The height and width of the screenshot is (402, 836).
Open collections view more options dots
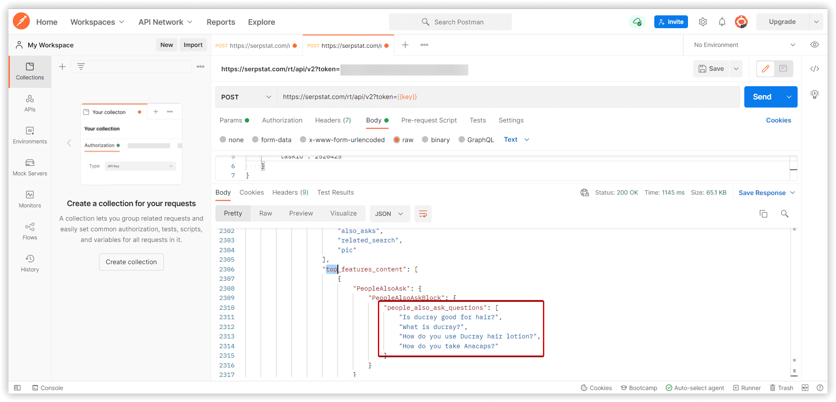[x=200, y=67]
